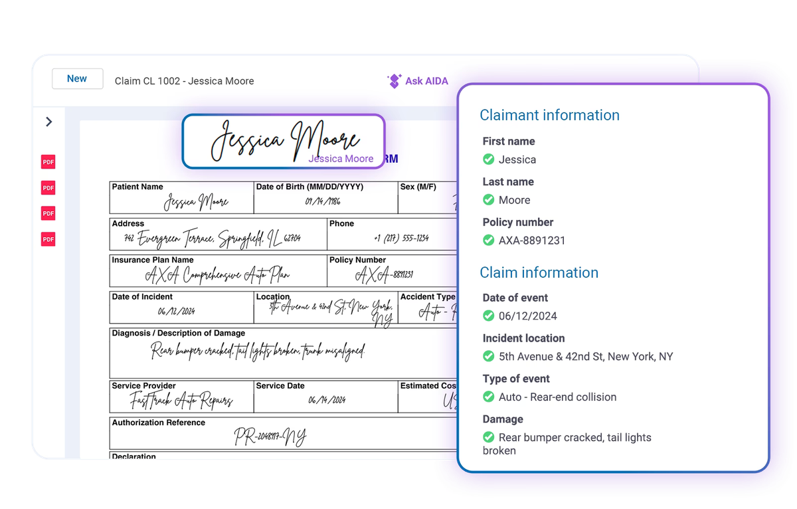The width and height of the screenshot is (797, 509).
Task: Click the Location field in the form
Action: 326,307
